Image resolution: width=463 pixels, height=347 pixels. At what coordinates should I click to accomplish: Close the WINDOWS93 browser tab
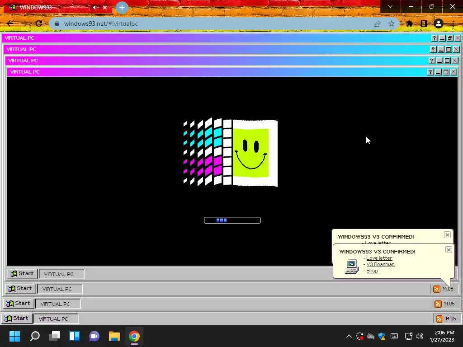point(105,7)
